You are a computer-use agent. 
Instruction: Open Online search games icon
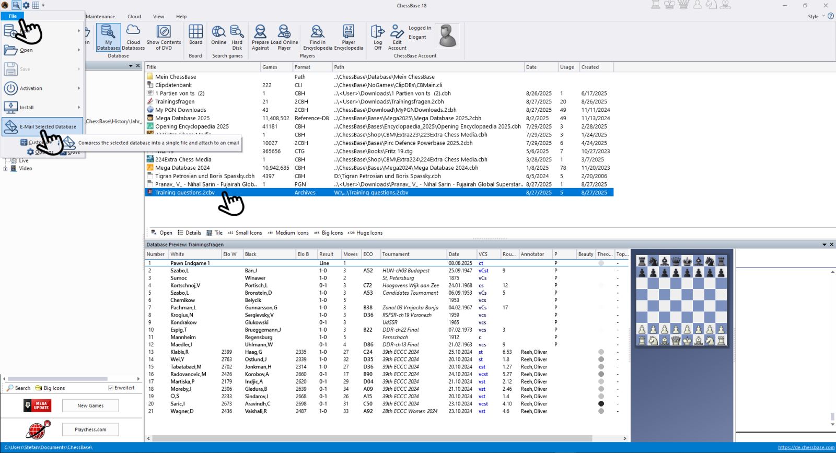pyautogui.click(x=218, y=36)
